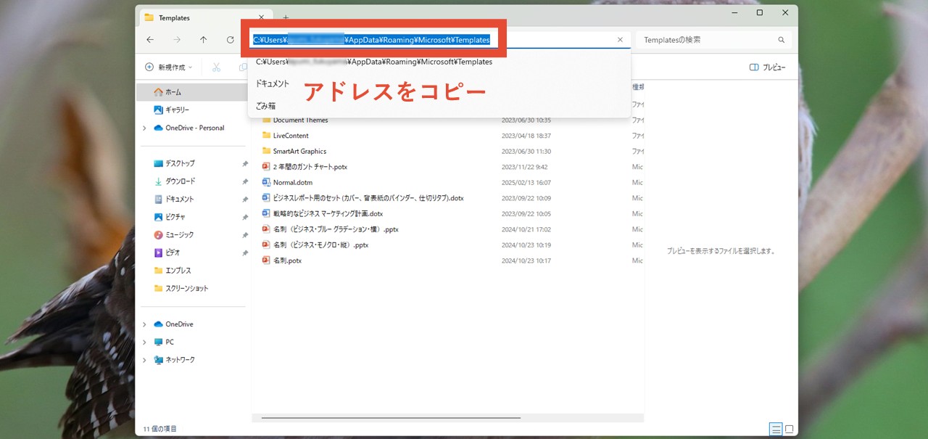This screenshot has height=439, width=928.
Task: Select the LiveContent folder
Action: tap(291, 136)
